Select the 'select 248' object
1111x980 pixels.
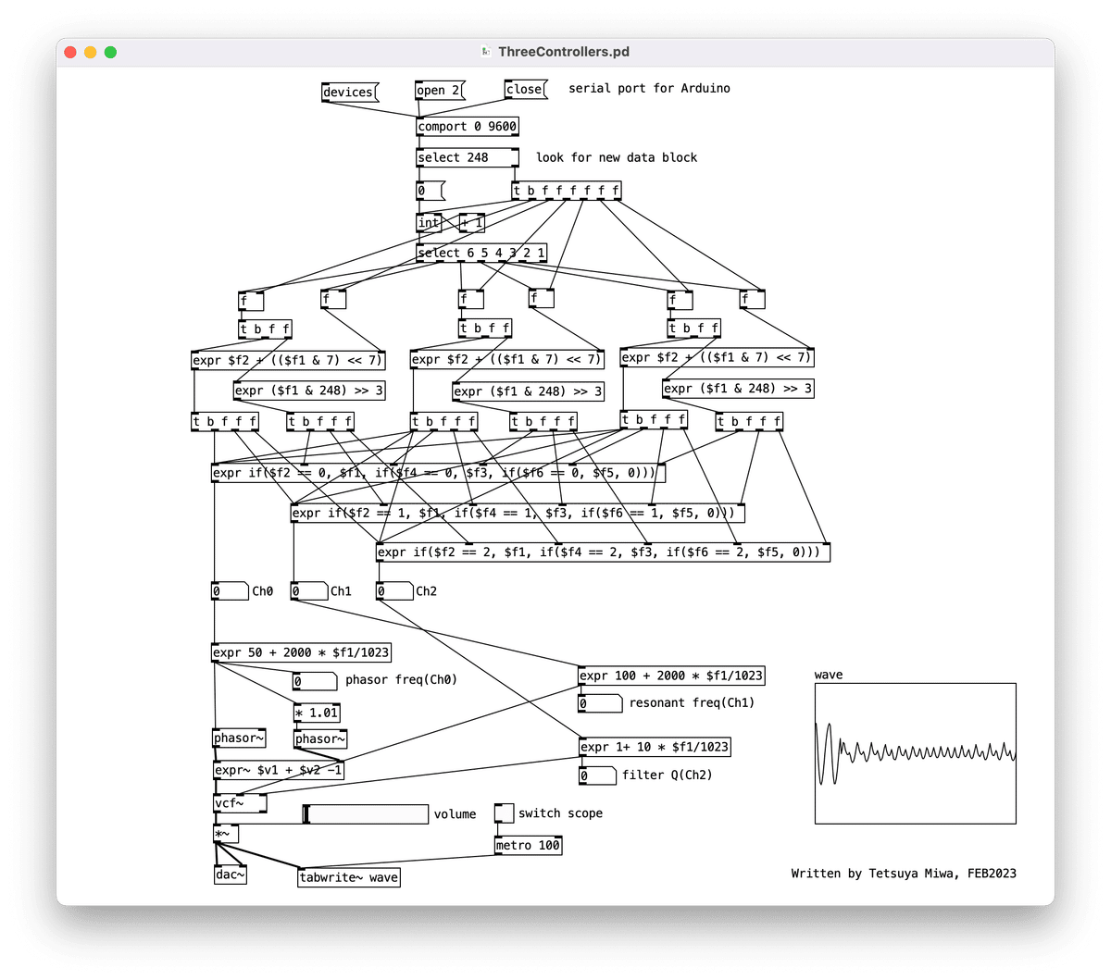click(x=468, y=157)
